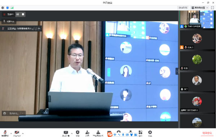Click the End Meeting button
The image size is (216, 137).
(207, 133)
